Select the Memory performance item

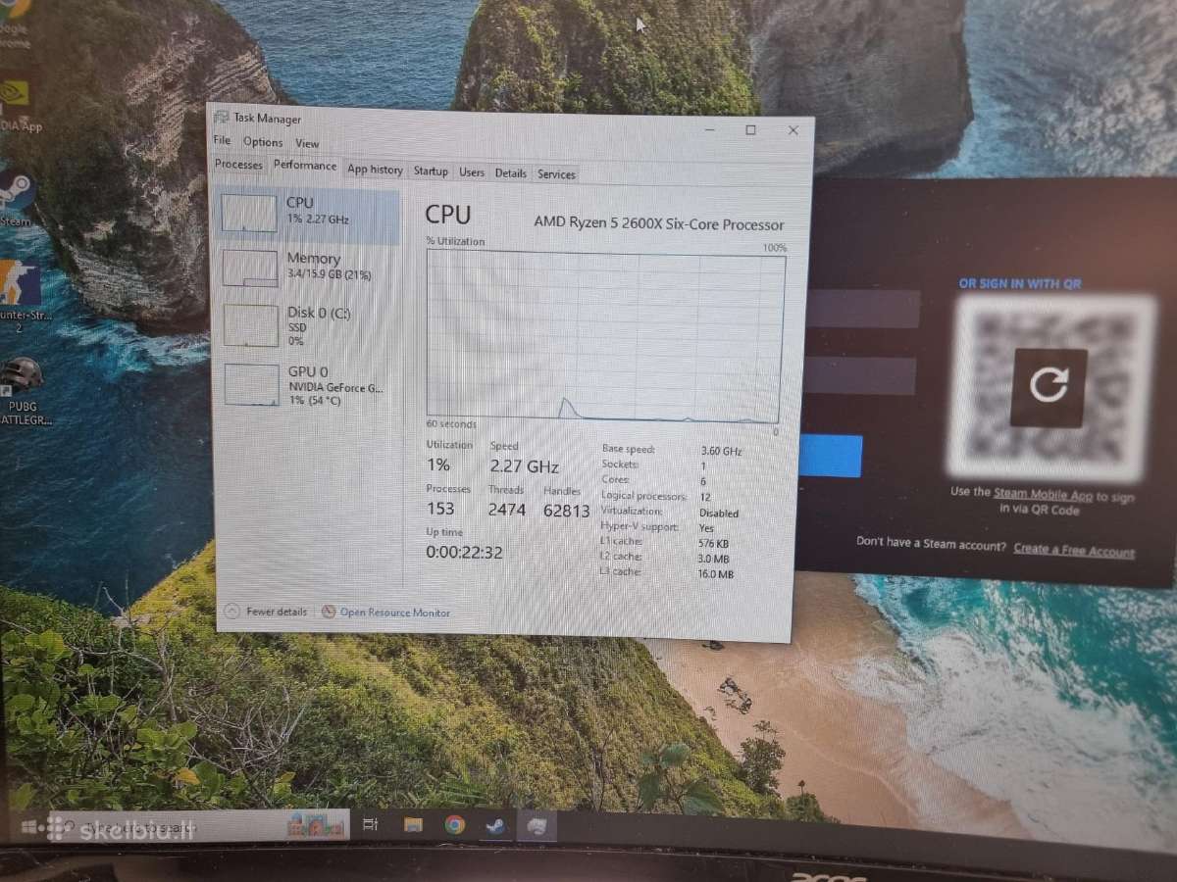(x=307, y=269)
